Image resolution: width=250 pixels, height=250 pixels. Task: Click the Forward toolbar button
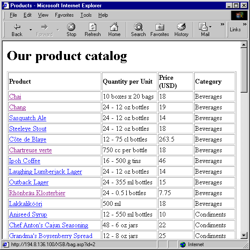pos(44,30)
